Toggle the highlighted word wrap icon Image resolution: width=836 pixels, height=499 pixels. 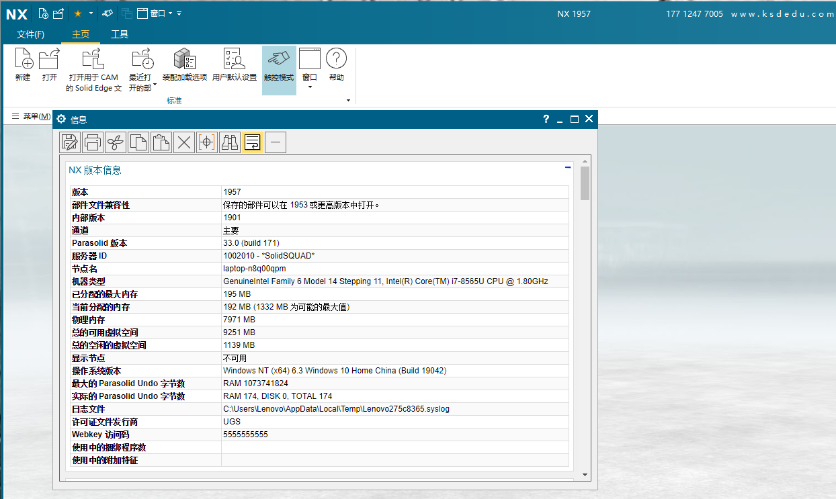point(253,142)
